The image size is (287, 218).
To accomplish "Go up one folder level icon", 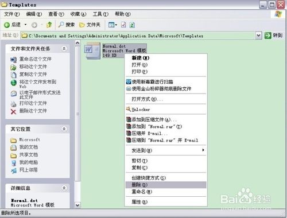I will 49,25.
